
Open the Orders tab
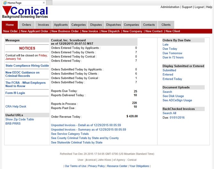tap(27, 25)
